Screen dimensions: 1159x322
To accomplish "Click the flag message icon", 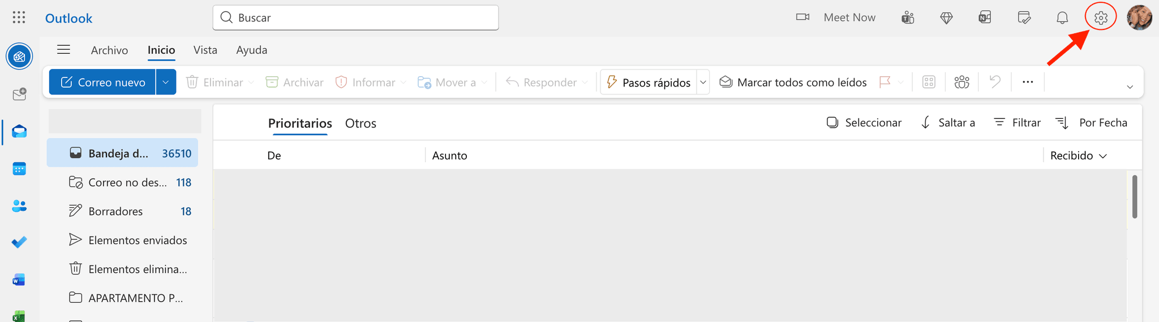I will click(x=885, y=82).
